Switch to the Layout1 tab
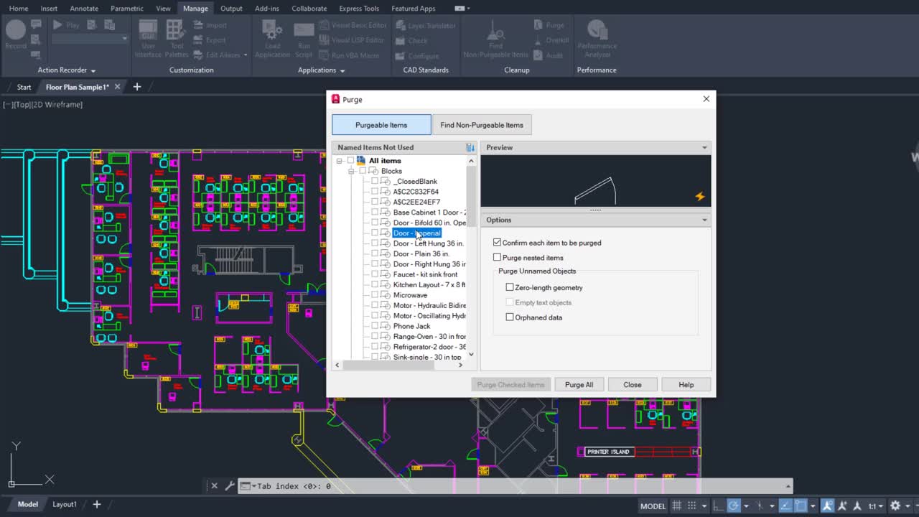The width and height of the screenshot is (919, 517). (64, 504)
